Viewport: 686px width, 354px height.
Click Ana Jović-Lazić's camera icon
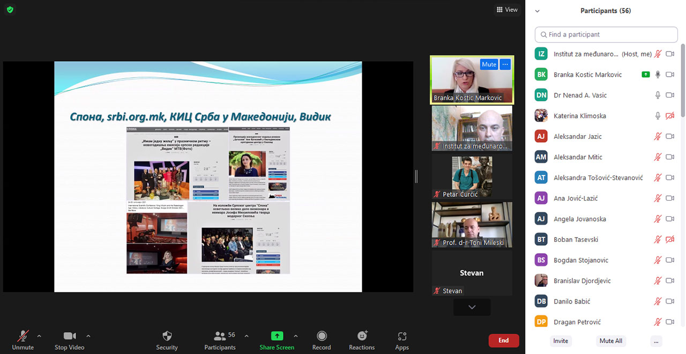670,198
